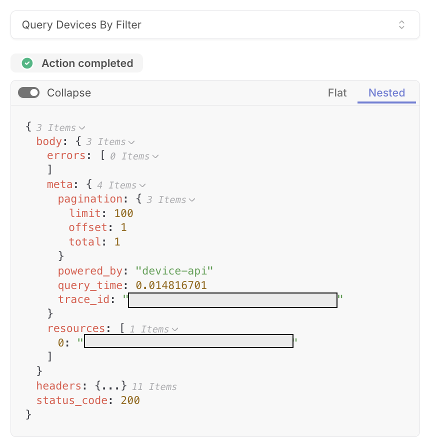Switch to the Flat view tab
Viewport: 430px width, 448px height.
[337, 93]
